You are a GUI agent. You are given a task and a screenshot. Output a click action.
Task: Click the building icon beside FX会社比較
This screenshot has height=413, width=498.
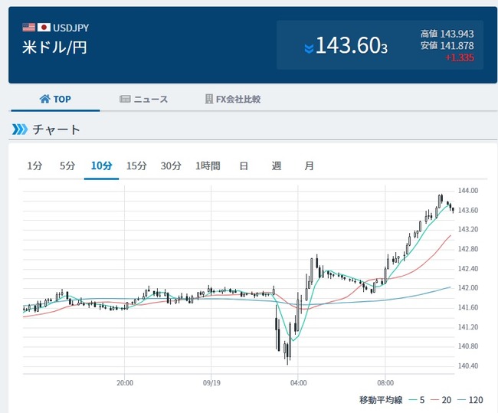pos(209,99)
